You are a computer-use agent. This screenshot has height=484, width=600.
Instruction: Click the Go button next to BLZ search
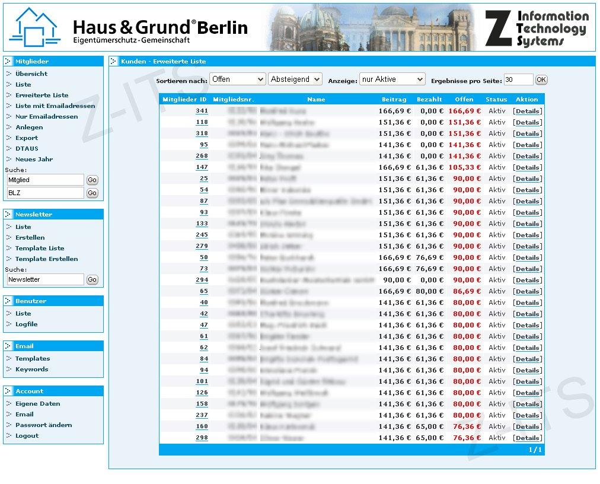pos(92,193)
